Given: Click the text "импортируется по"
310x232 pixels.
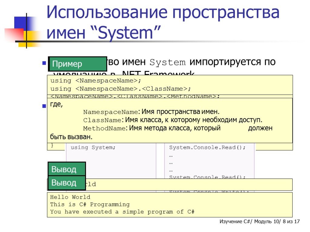Looking at the screenshot, I should coord(232,62).
